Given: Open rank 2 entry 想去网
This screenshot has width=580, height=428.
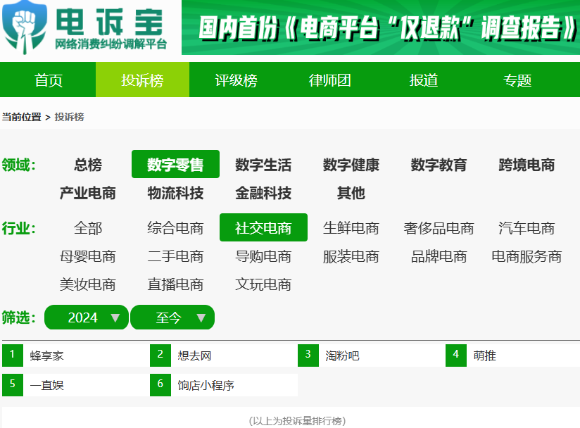Looking at the screenshot, I should (x=224, y=355).
